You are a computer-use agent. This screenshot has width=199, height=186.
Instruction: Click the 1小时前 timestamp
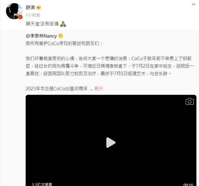[x=33, y=15]
